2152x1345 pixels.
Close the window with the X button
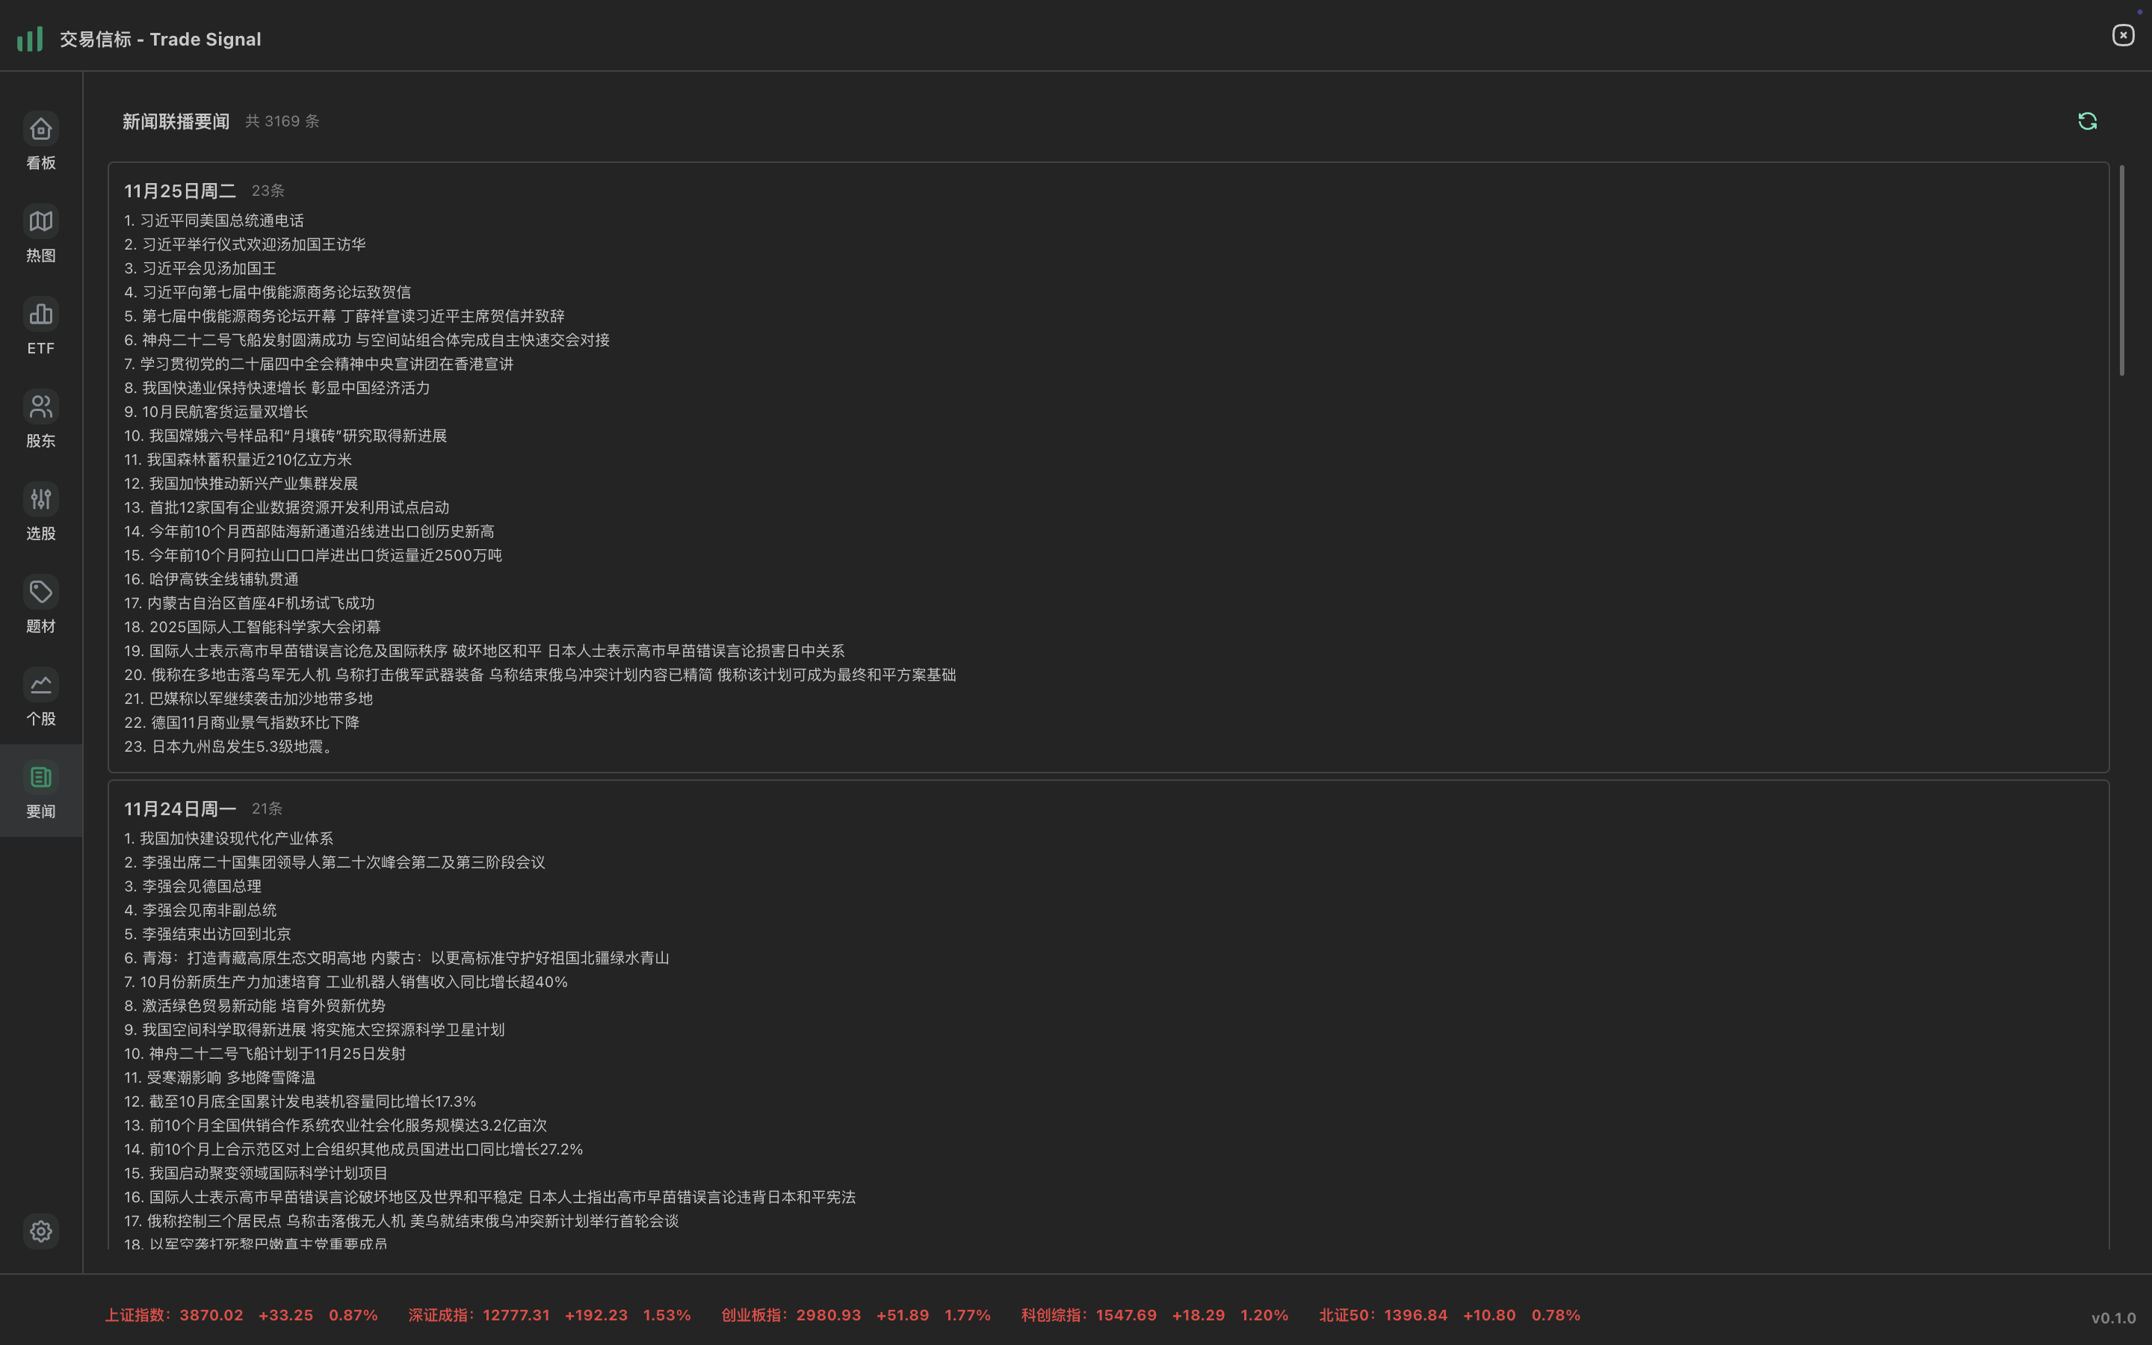pos(2123,34)
